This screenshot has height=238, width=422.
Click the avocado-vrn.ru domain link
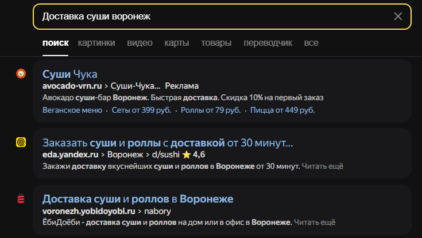(72, 86)
